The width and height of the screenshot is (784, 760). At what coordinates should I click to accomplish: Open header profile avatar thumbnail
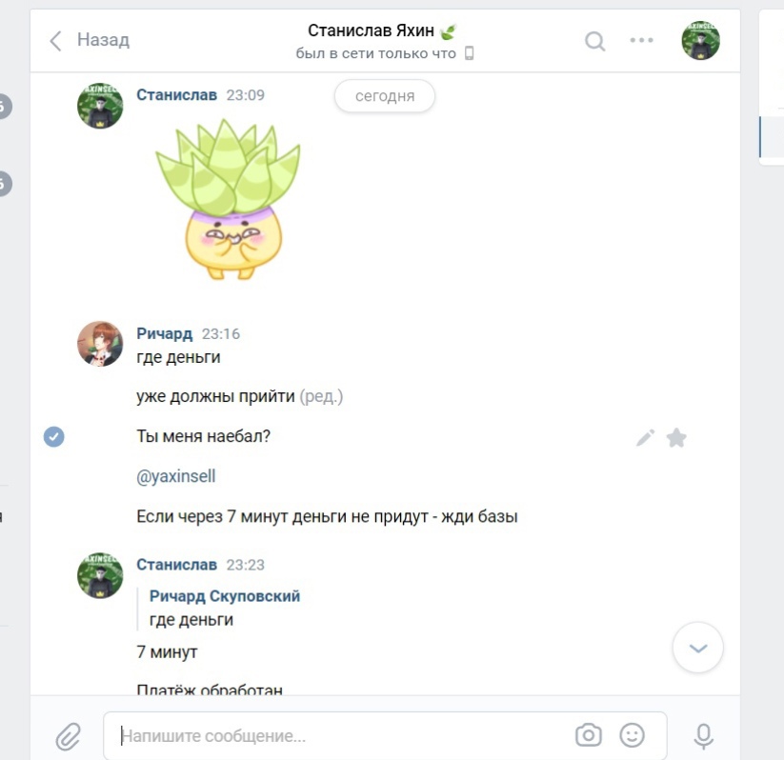[700, 40]
